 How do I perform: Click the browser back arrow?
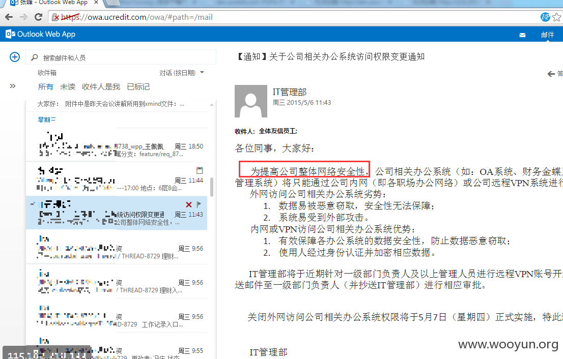click(x=9, y=17)
